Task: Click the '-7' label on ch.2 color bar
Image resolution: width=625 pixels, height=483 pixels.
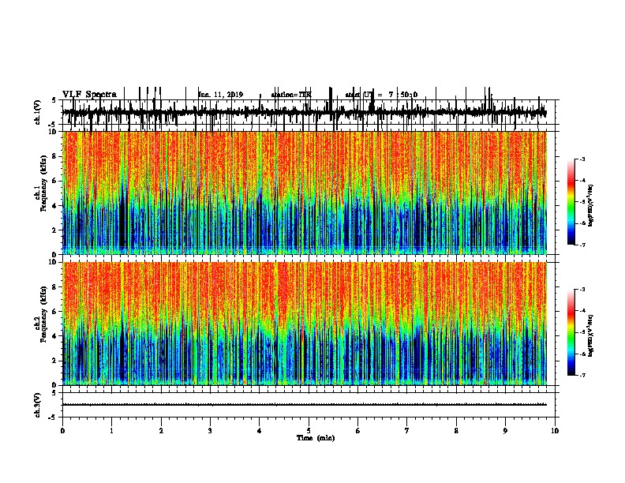Action: click(582, 376)
